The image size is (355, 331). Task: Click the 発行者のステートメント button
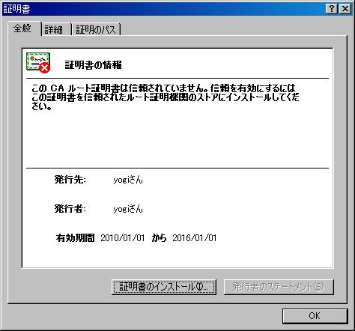(279, 287)
